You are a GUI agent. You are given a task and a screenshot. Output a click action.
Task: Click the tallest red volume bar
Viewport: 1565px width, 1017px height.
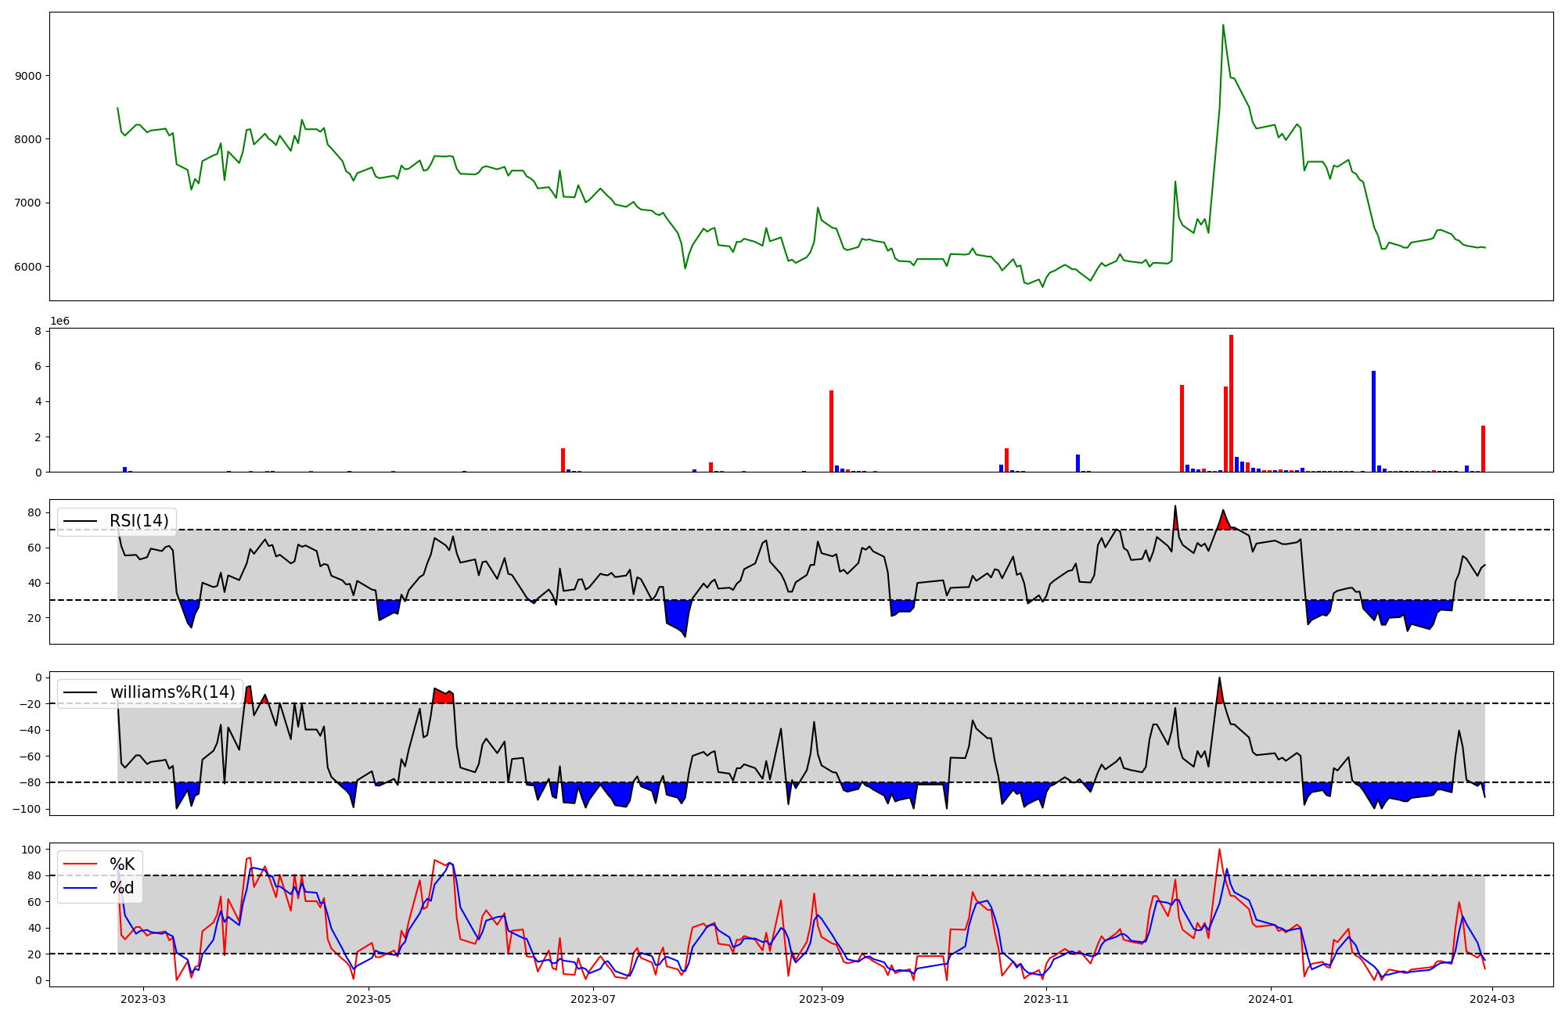coord(1231,404)
